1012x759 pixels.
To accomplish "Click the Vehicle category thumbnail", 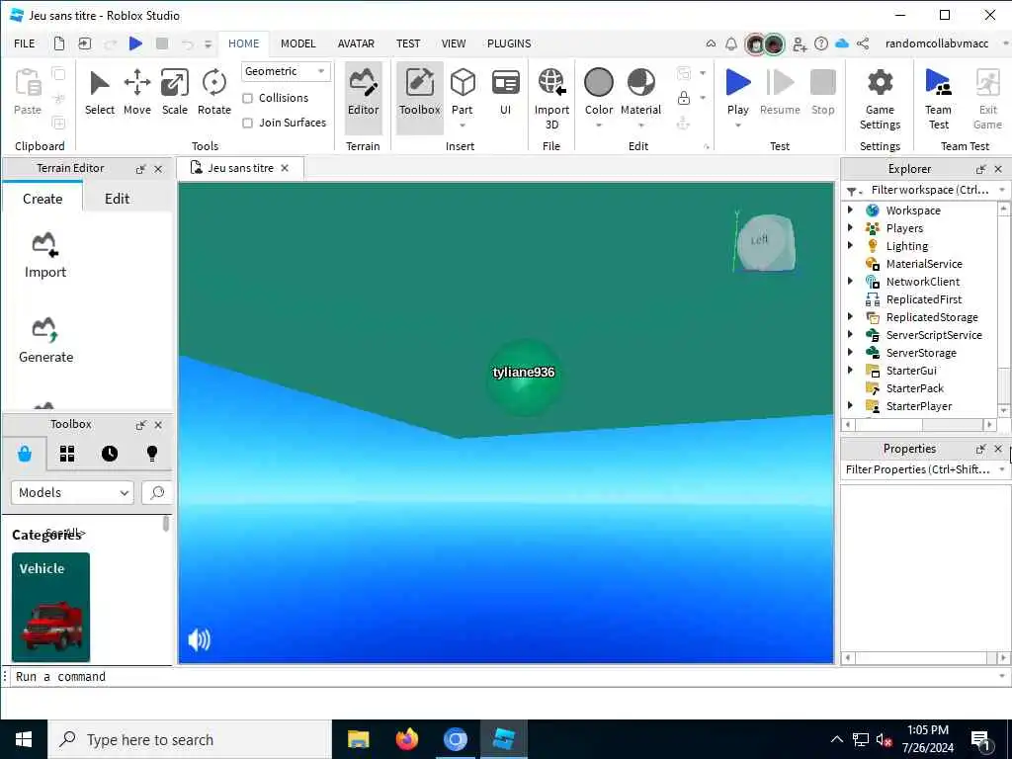I will pyautogui.click(x=50, y=607).
